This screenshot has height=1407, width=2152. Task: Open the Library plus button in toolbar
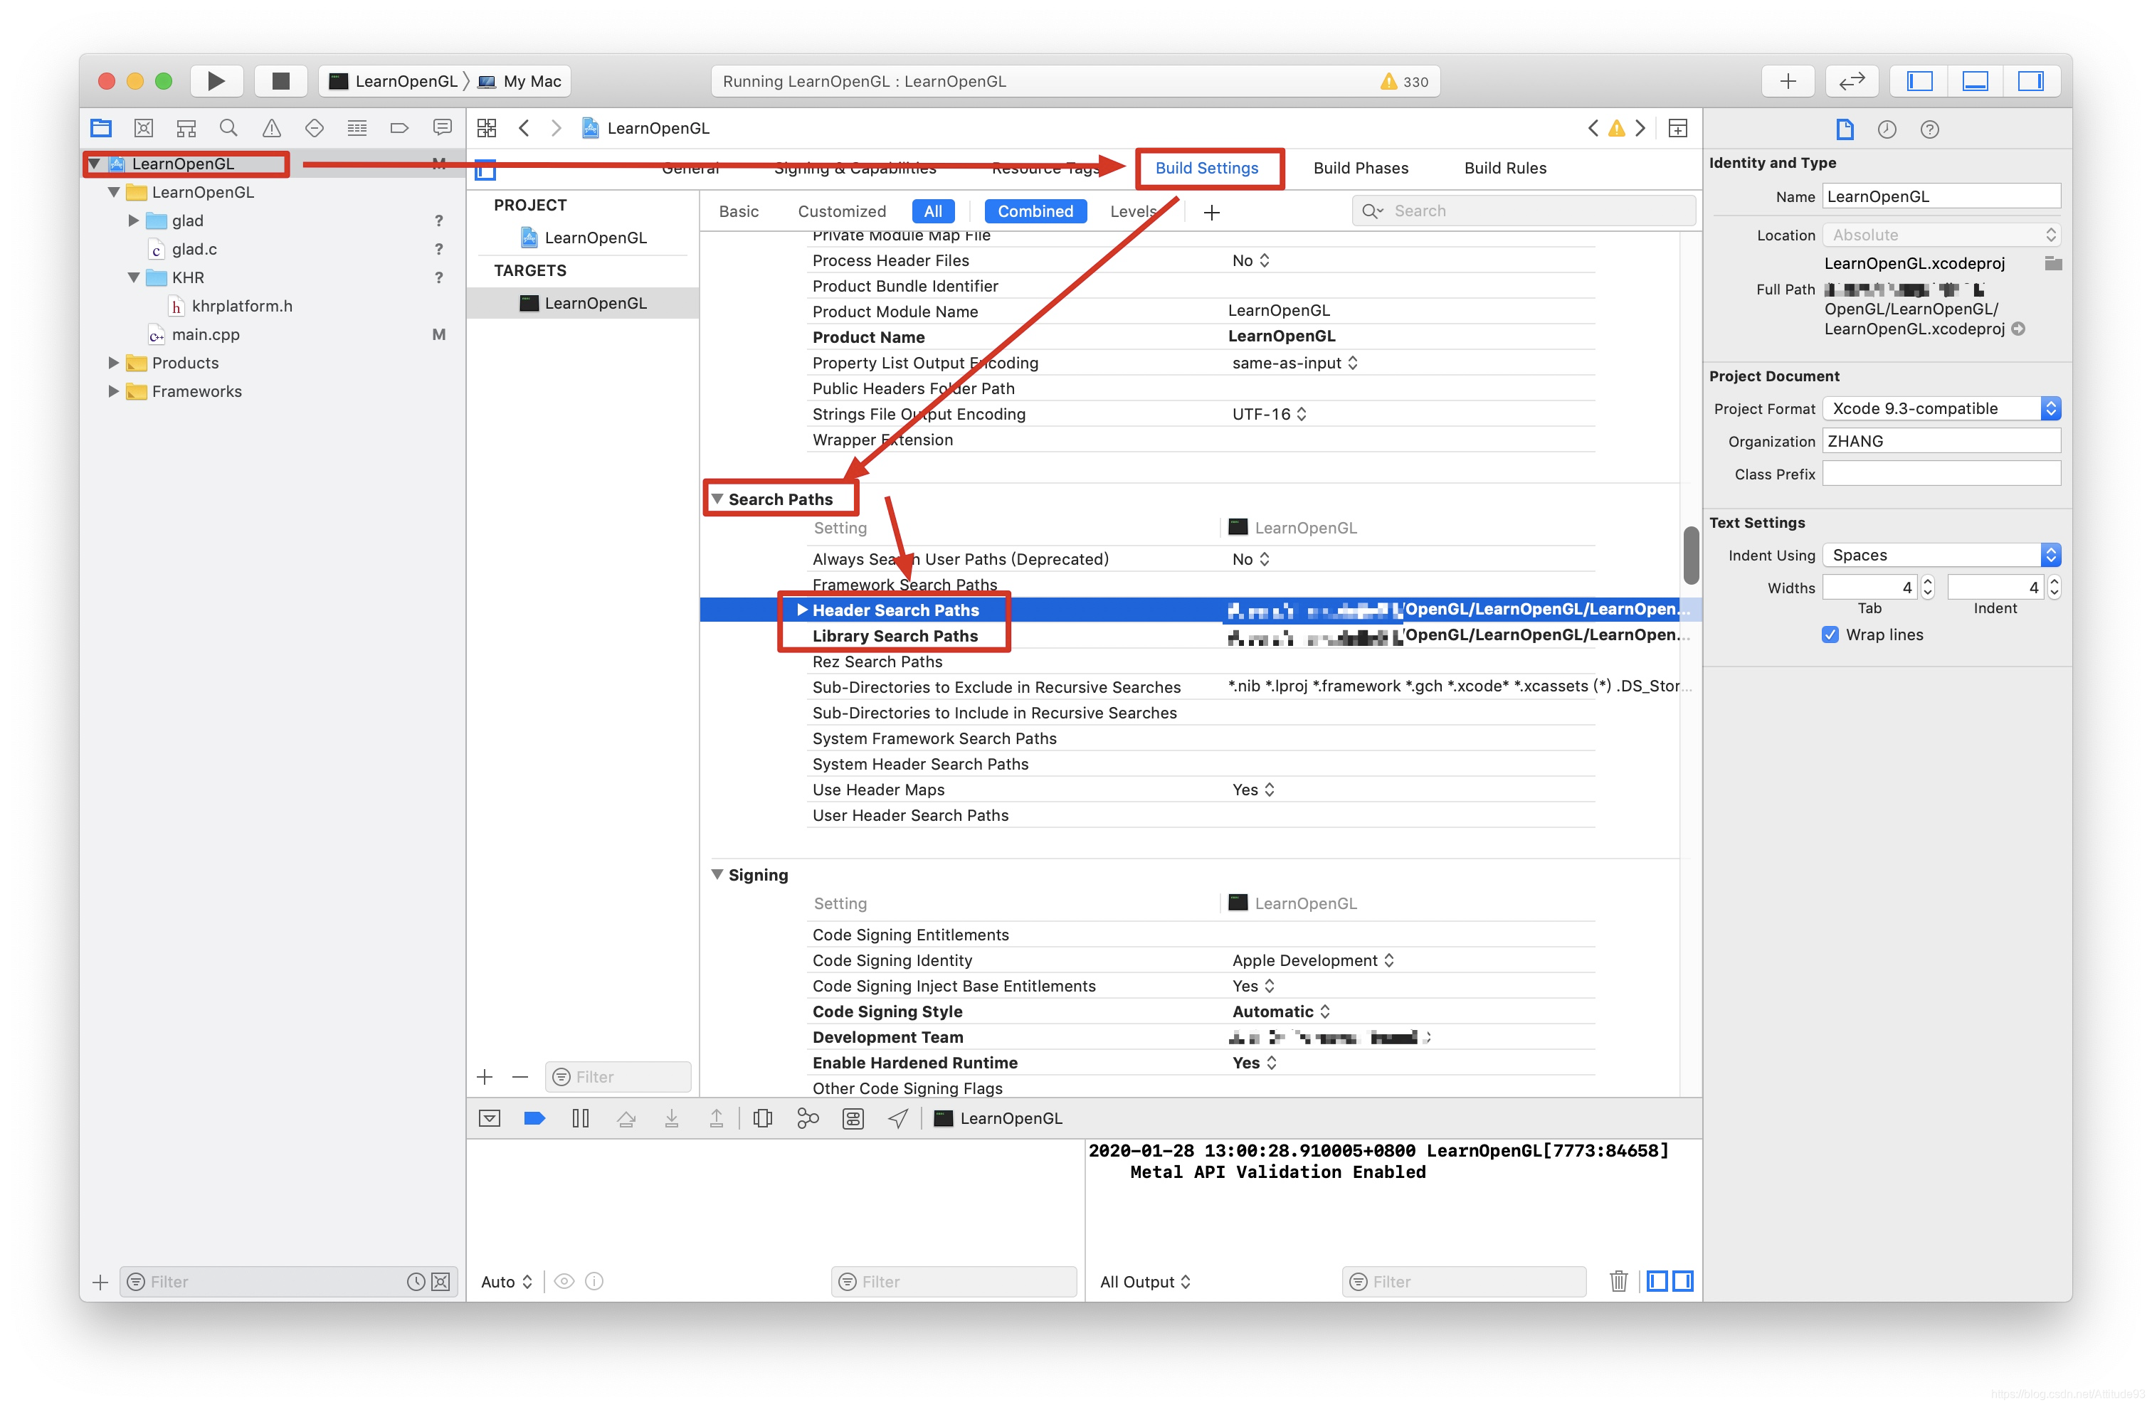click(x=1788, y=80)
